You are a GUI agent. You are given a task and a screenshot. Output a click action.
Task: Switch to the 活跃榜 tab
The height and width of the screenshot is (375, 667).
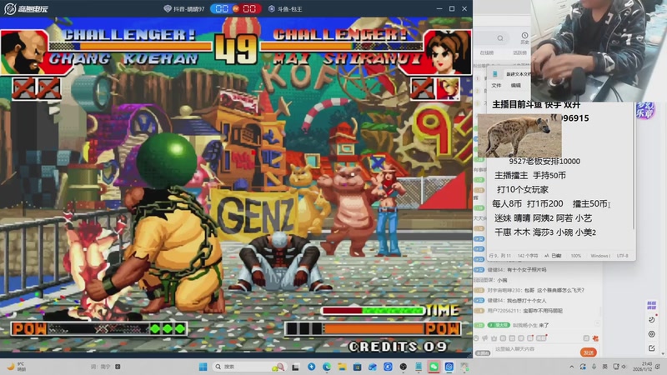[x=519, y=52]
